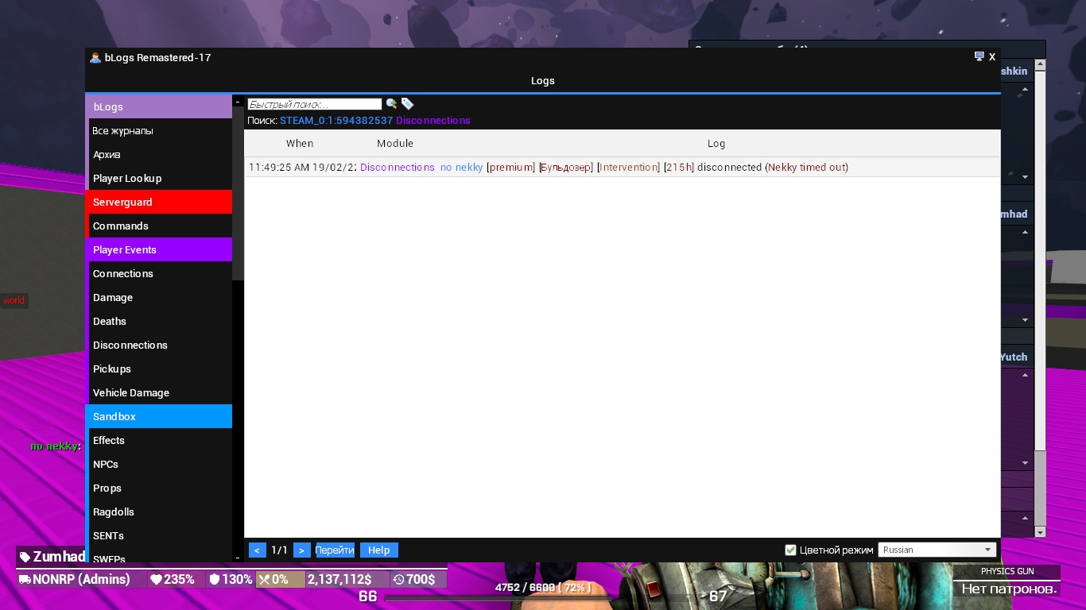1086x610 pixels.
Task: Select Все журналы in the sidebar
Action: [x=123, y=130]
